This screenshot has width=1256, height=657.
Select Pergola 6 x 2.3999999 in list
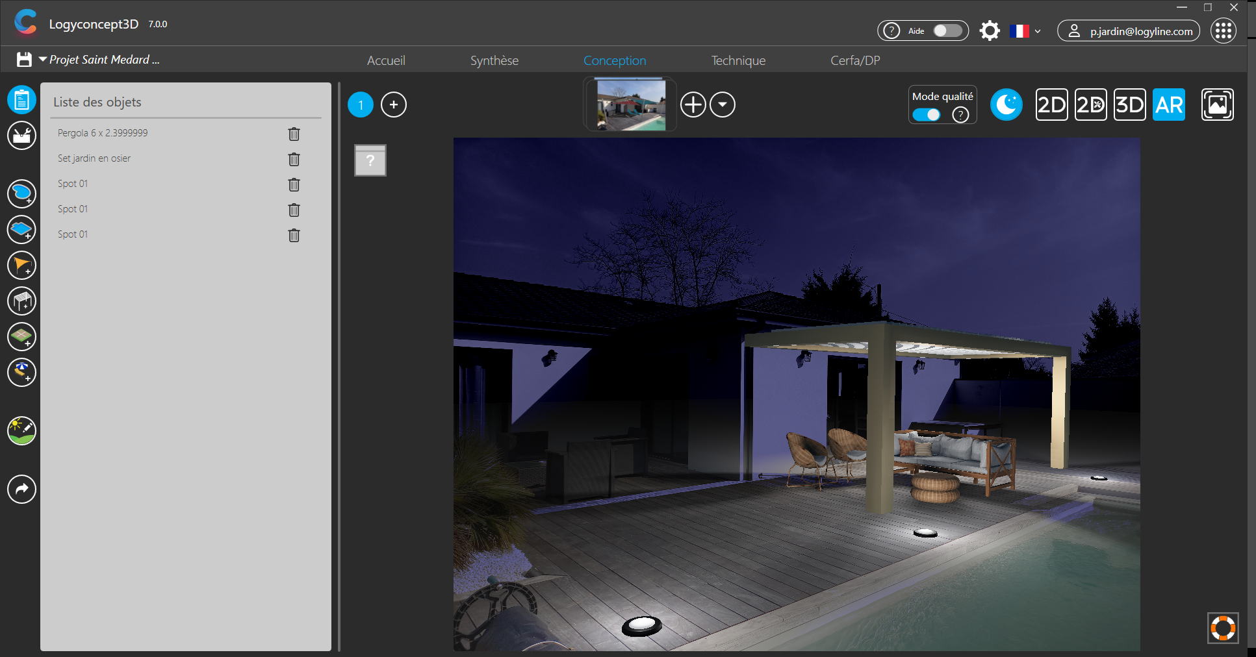pyautogui.click(x=103, y=133)
